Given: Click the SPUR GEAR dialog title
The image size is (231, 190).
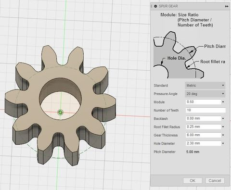Looking at the screenshot, I should coord(168,6).
